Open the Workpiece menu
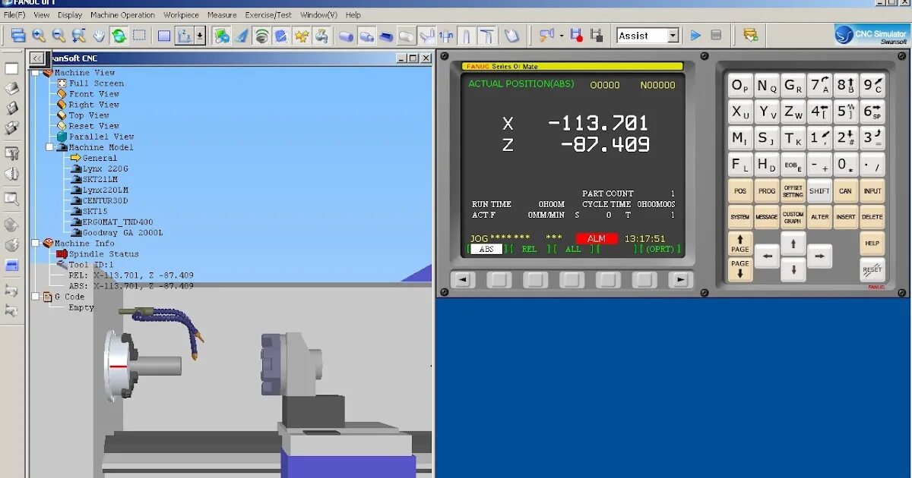Image resolution: width=912 pixels, height=478 pixels. click(181, 14)
